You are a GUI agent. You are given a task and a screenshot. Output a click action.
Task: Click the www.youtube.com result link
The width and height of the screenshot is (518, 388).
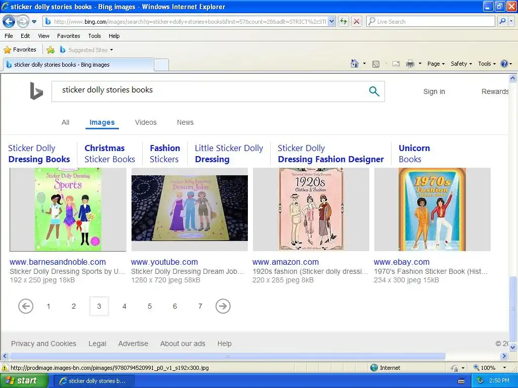[164, 262]
